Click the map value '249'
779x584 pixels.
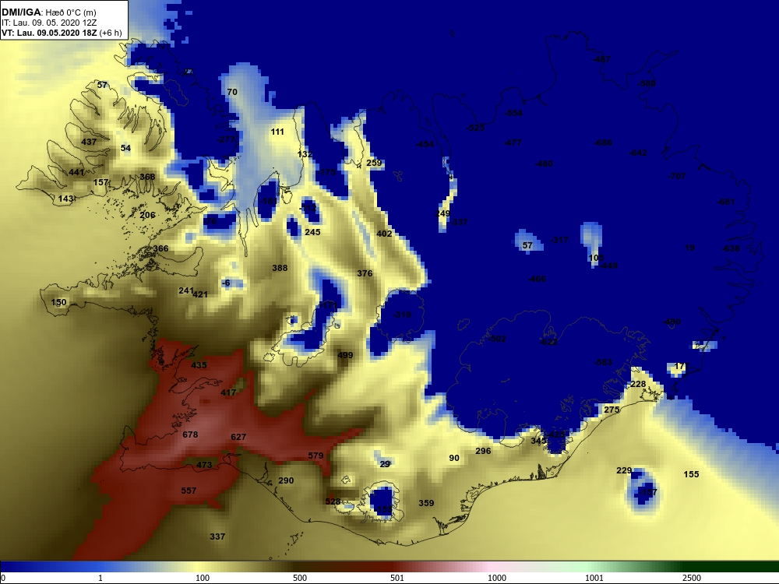[x=442, y=213]
